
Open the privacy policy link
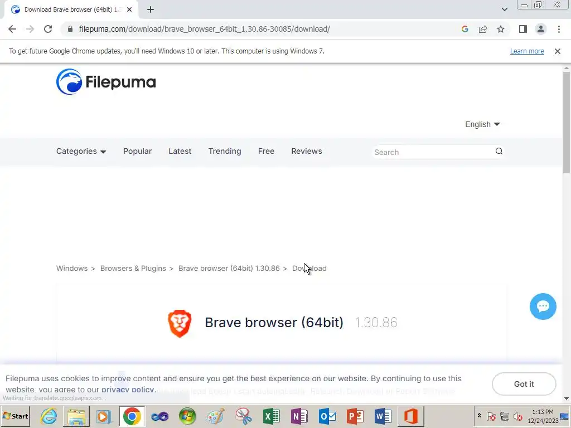click(x=128, y=390)
